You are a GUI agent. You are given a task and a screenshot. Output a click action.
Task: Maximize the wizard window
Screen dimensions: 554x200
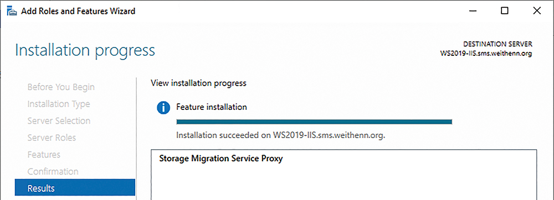point(505,11)
